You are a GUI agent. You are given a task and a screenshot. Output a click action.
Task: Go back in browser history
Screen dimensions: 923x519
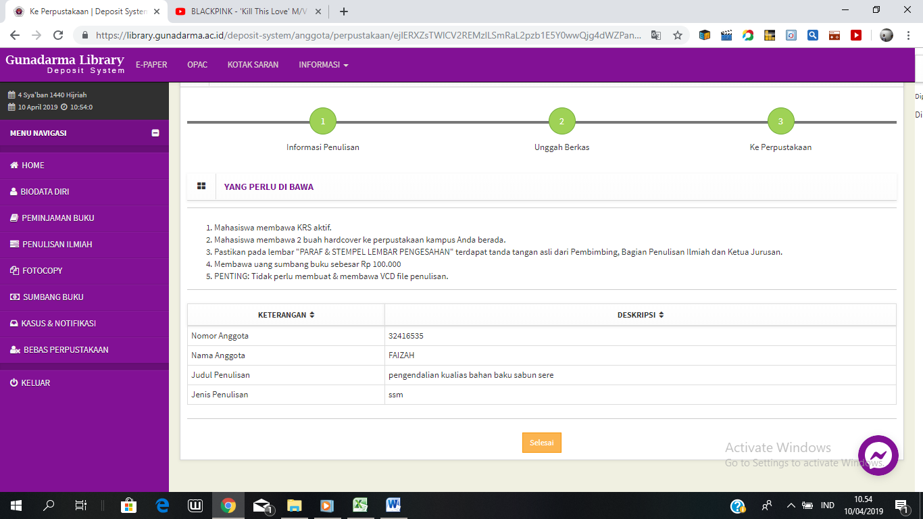click(x=15, y=35)
